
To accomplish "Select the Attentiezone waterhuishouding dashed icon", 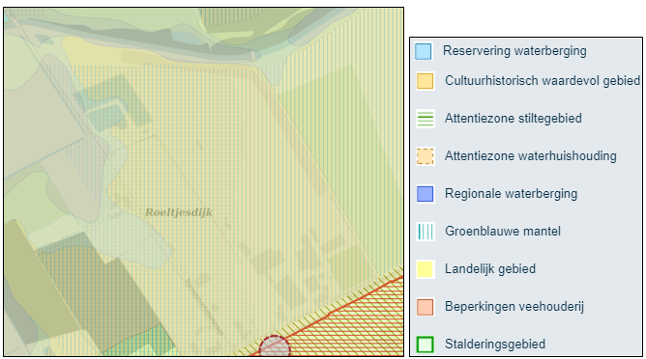I will pyautogui.click(x=426, y=156).
